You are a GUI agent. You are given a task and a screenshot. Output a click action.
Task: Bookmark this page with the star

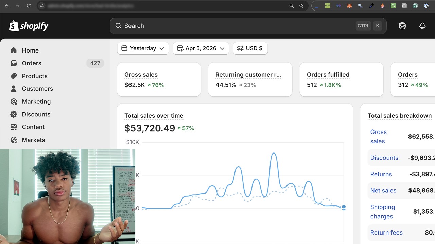[301, 6]
